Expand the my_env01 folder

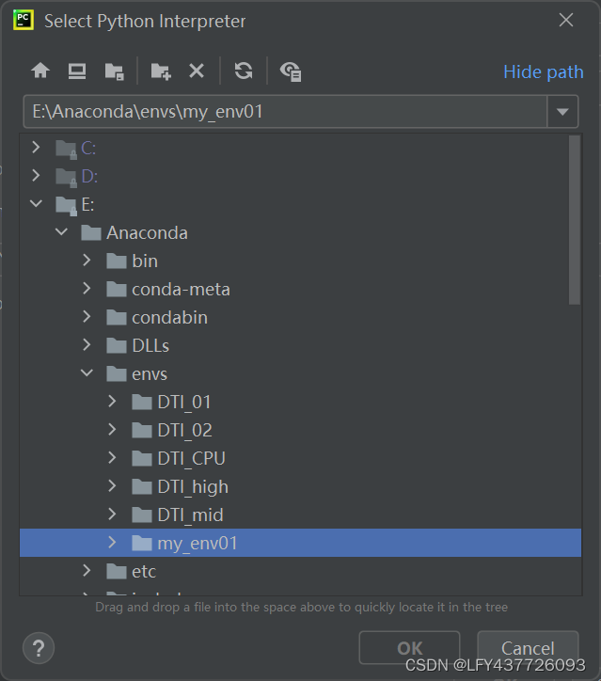pyautogui.click(x=112, y=543)
